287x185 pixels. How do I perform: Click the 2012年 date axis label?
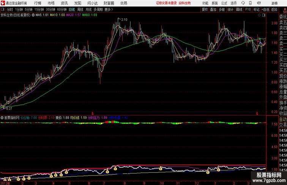[x=5, y=183]
